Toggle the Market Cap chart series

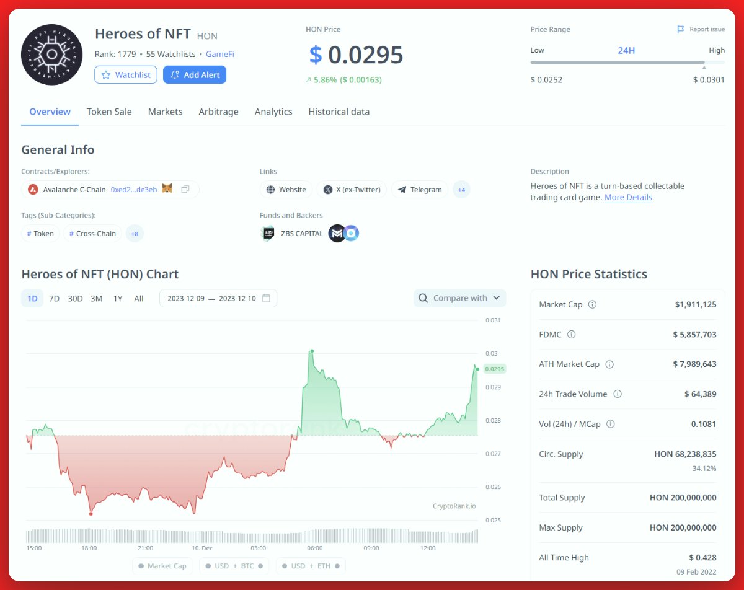(x=162, y=566)
